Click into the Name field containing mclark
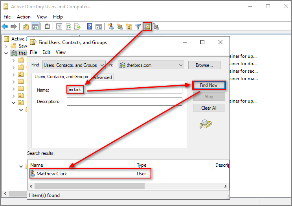 pyautogui.click(x=125, y=90)
